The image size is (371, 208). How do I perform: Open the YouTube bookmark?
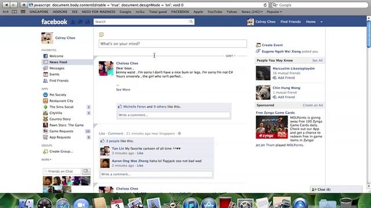click(215, 12)
